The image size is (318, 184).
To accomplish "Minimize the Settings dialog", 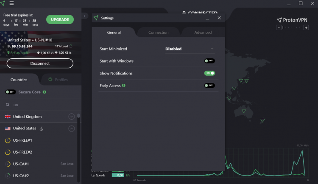I will pos(207,18).
